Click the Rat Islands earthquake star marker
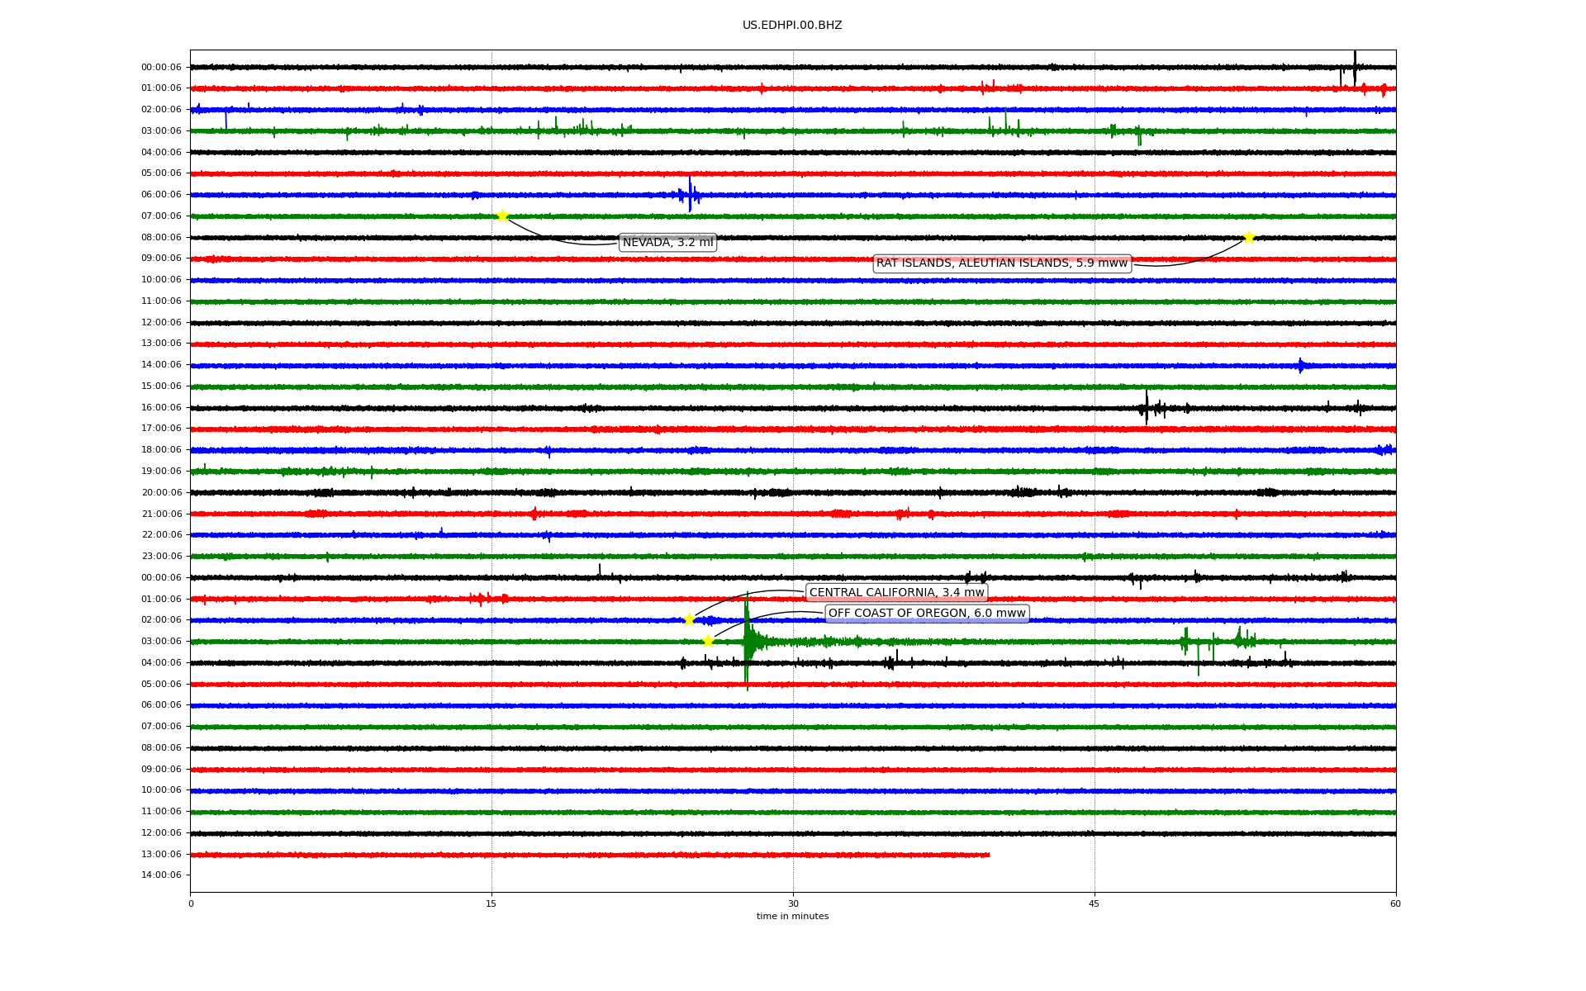1586x991 pixels. [1249, 238]
